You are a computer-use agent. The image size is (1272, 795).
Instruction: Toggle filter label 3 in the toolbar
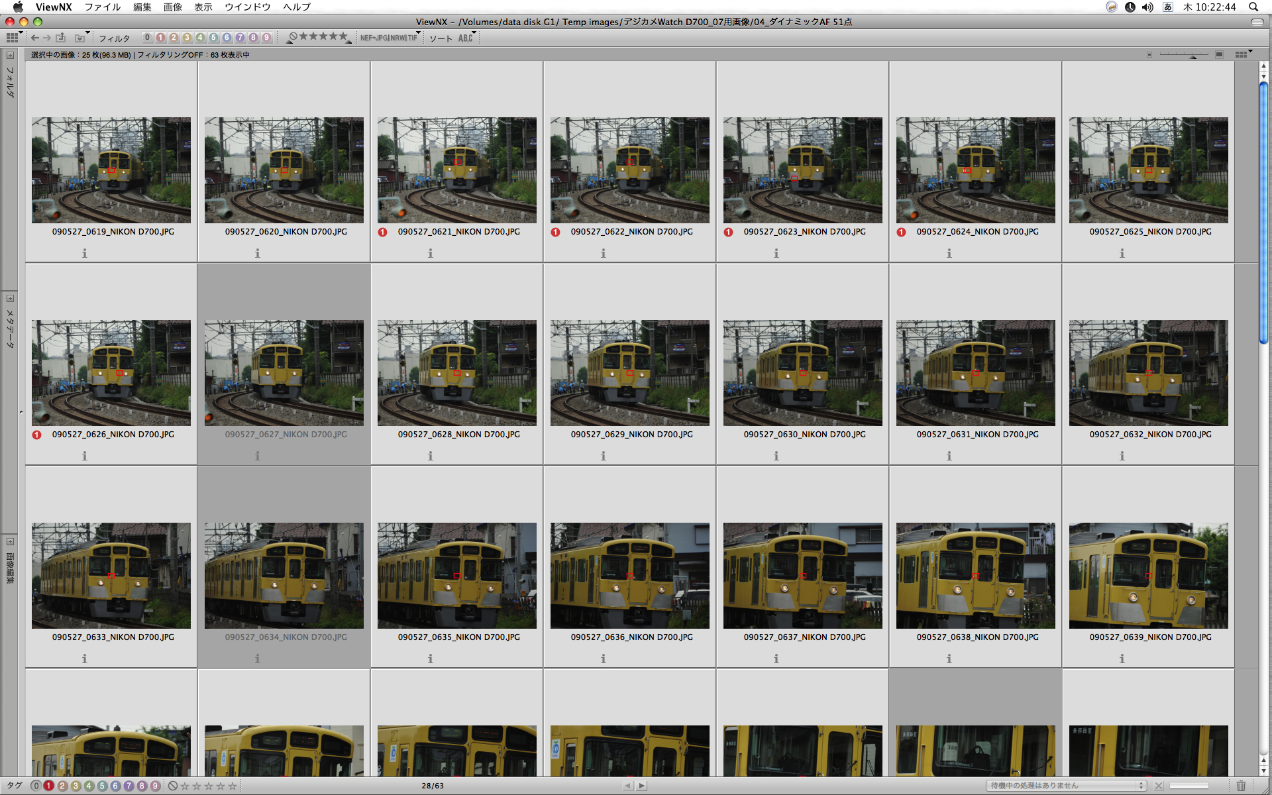click(x=187, y=38)
